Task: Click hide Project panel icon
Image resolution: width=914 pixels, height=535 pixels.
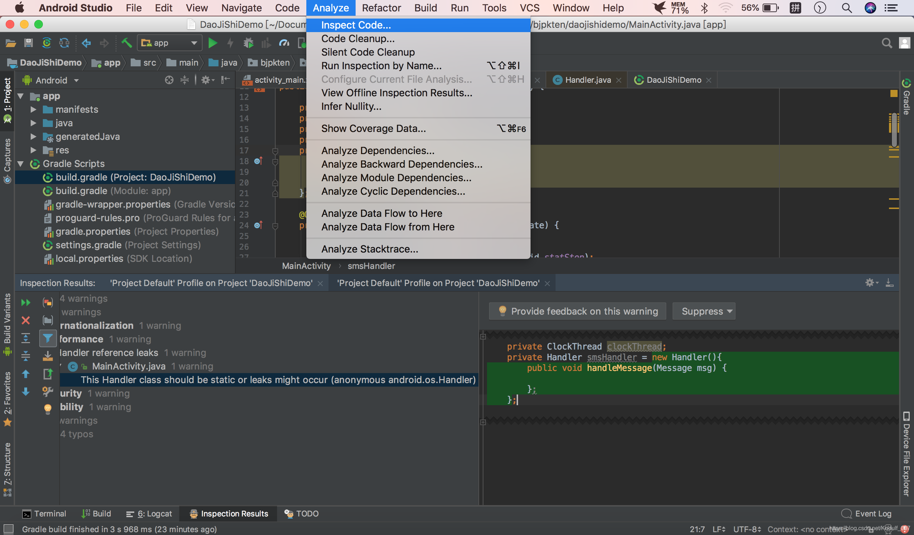Action: click(x=226, y=80)
